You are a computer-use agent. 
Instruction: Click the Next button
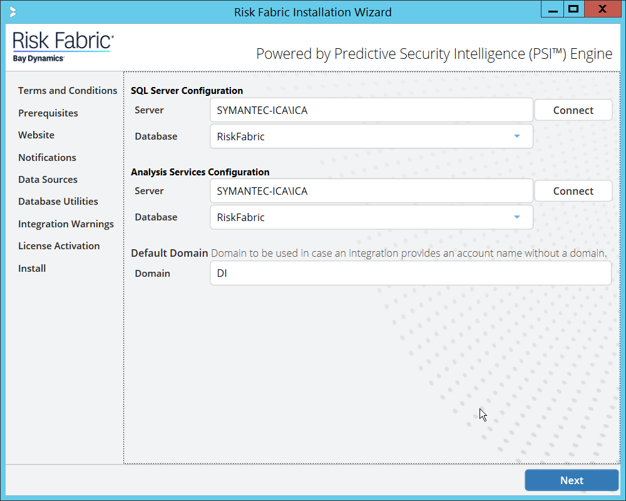[572, 480]
